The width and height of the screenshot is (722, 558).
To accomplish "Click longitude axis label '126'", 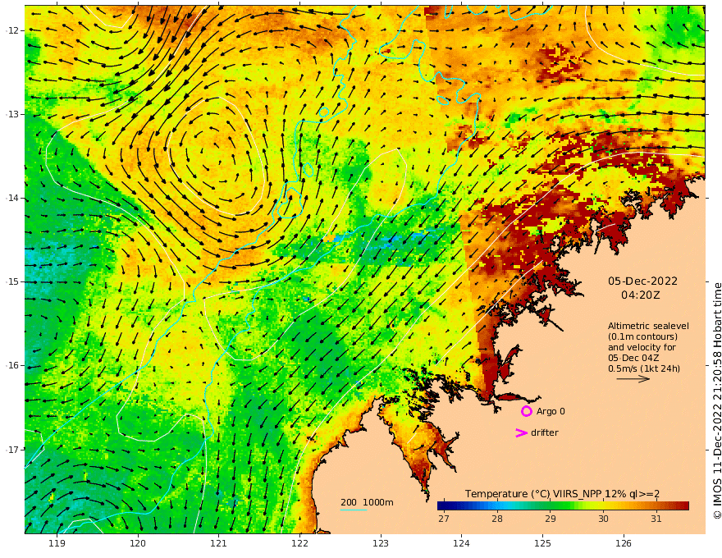I will [624, 543].
